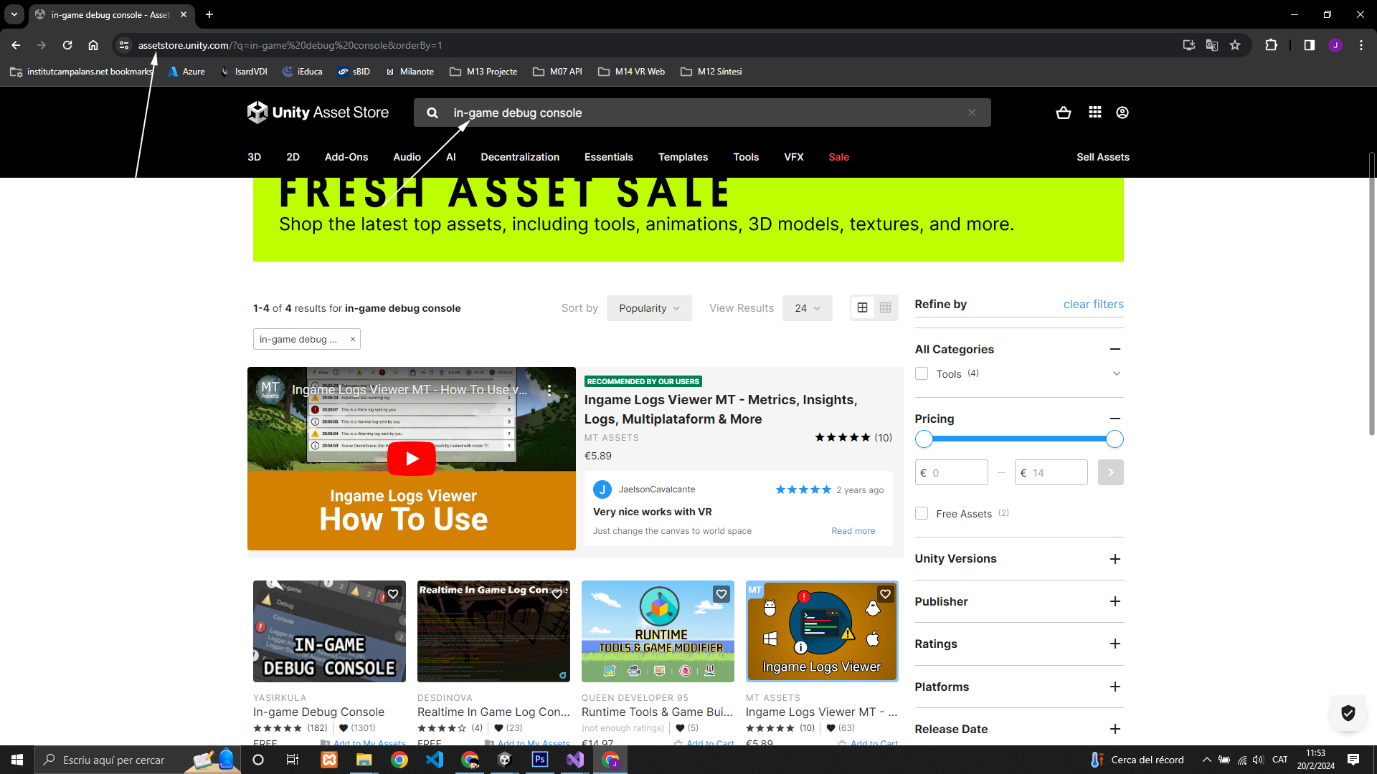Open the Unity apps grid icon
This screenshot has height=774, width=1377.
click(1094, 113)
